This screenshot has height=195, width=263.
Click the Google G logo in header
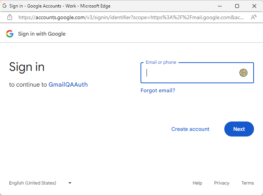pos(10,34)
